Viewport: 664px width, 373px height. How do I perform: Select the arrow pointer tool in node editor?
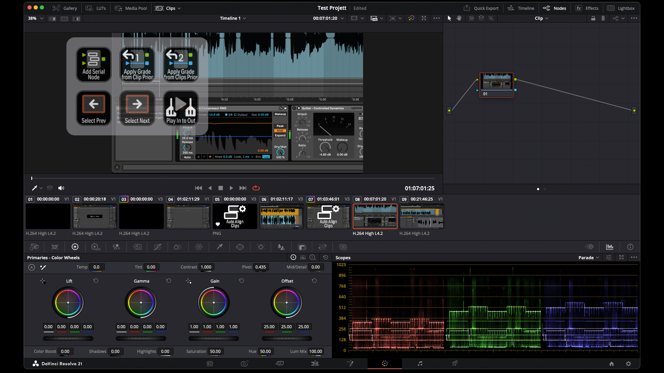pos(449,18)
